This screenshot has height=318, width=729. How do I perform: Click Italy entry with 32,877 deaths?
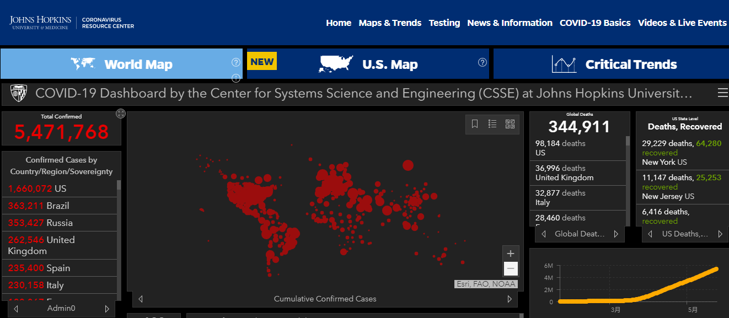(x=578, y=198)
